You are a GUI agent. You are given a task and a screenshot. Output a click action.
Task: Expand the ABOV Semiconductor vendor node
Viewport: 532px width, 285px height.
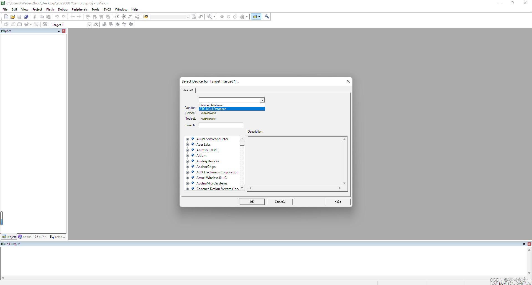pyautogui.click(x=188, y=139)
